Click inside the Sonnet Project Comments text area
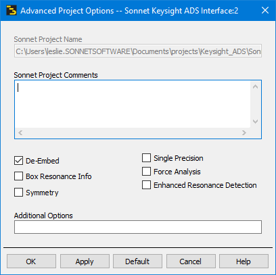Screen dimensions: 276x275 pos(133,104)
